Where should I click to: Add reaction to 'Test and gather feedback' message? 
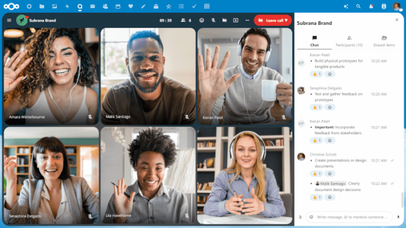tap(329, 107)
